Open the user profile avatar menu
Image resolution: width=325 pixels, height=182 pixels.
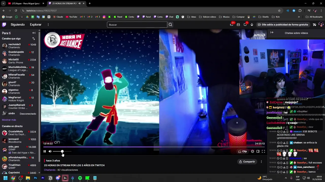coord(321,25)
